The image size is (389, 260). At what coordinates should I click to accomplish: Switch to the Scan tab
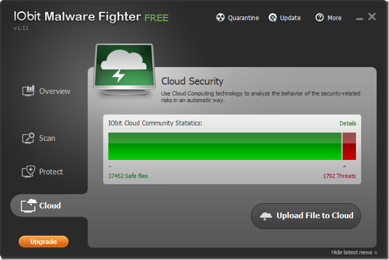(x=47, y=138)
